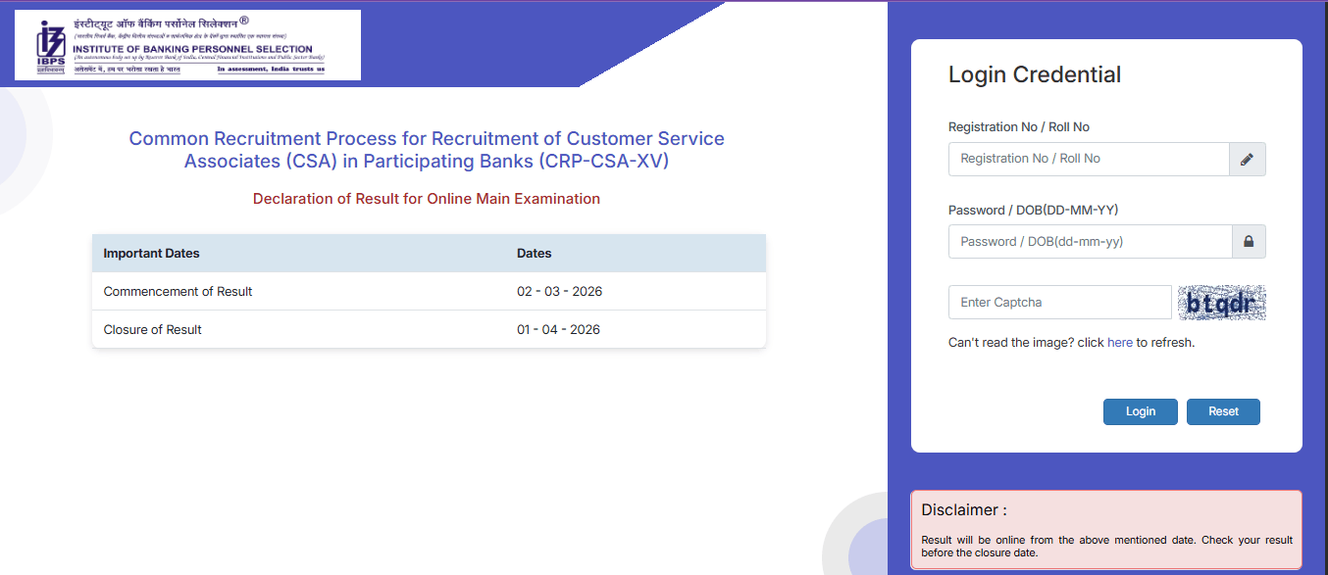
Task: Click the IBPS logo banner
Action: pos(187,44)
